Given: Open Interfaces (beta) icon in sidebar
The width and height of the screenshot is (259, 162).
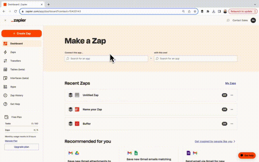Looking at the screenshot, I should point(5,78).
